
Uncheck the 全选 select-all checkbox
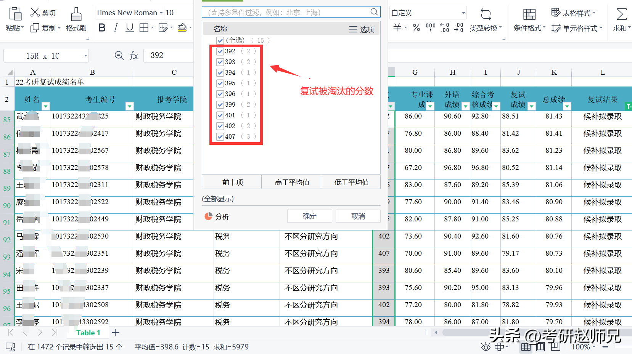pyautogui.click(x=220, y=40)
